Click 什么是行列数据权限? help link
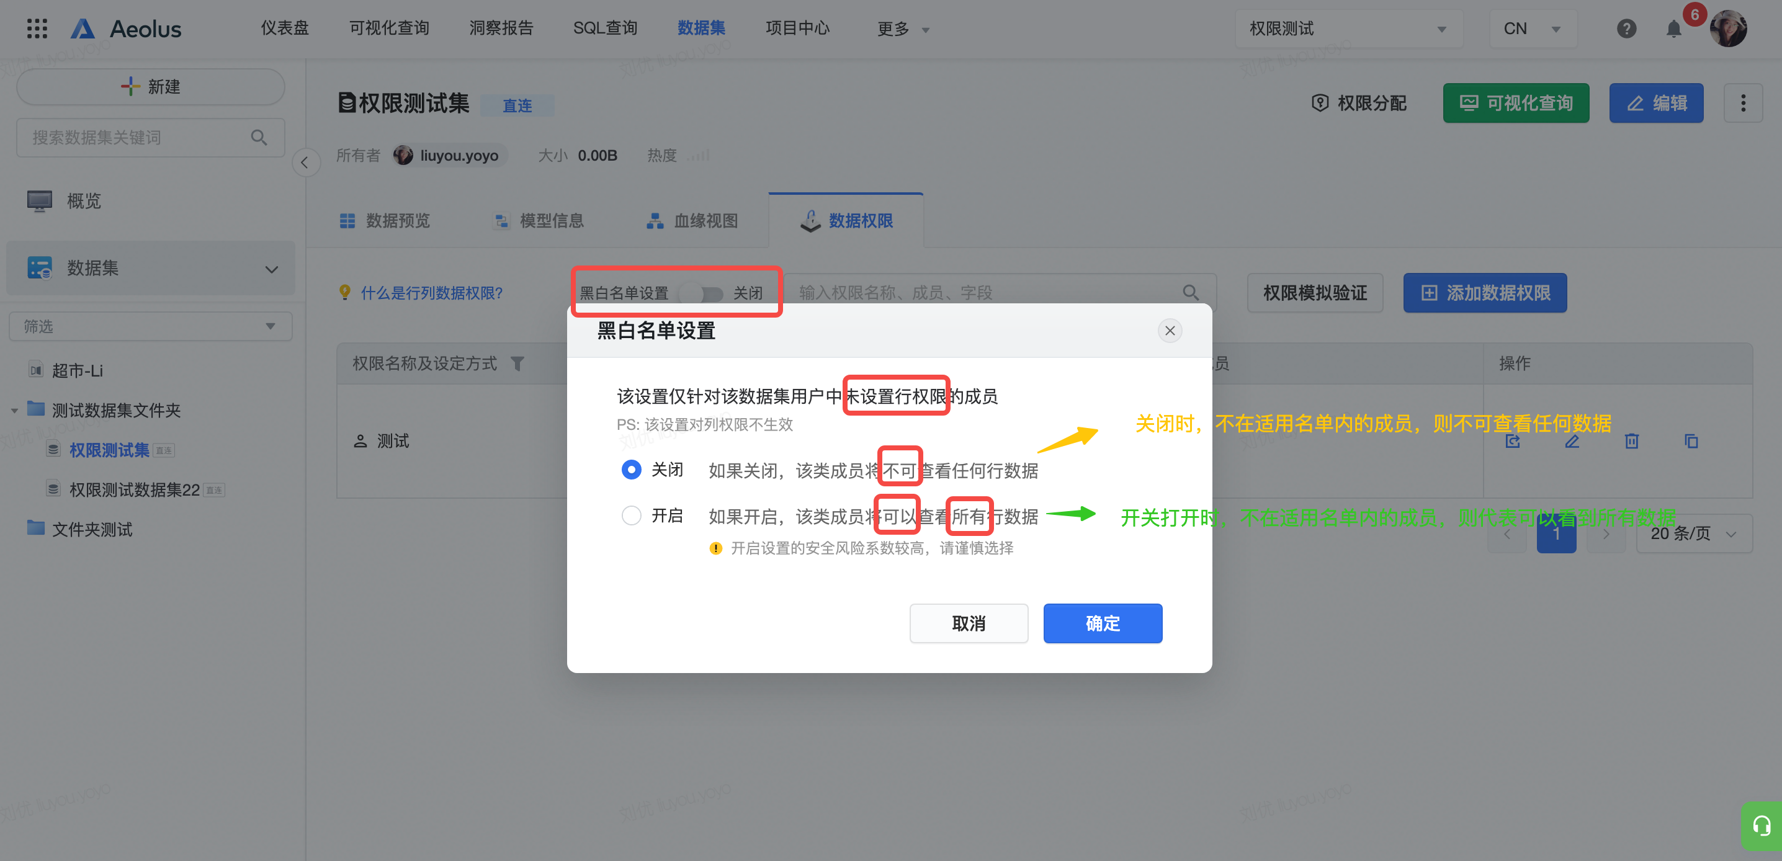Image resolution: width=1782 pixels, height=861 pixels. (x=431, y=293)
